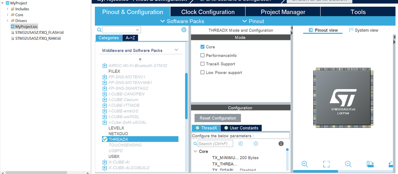Click download icon next to I-Cube-SoM-uGOAL
The width and height of the screenshot is (398, 174).
[104, 122]
